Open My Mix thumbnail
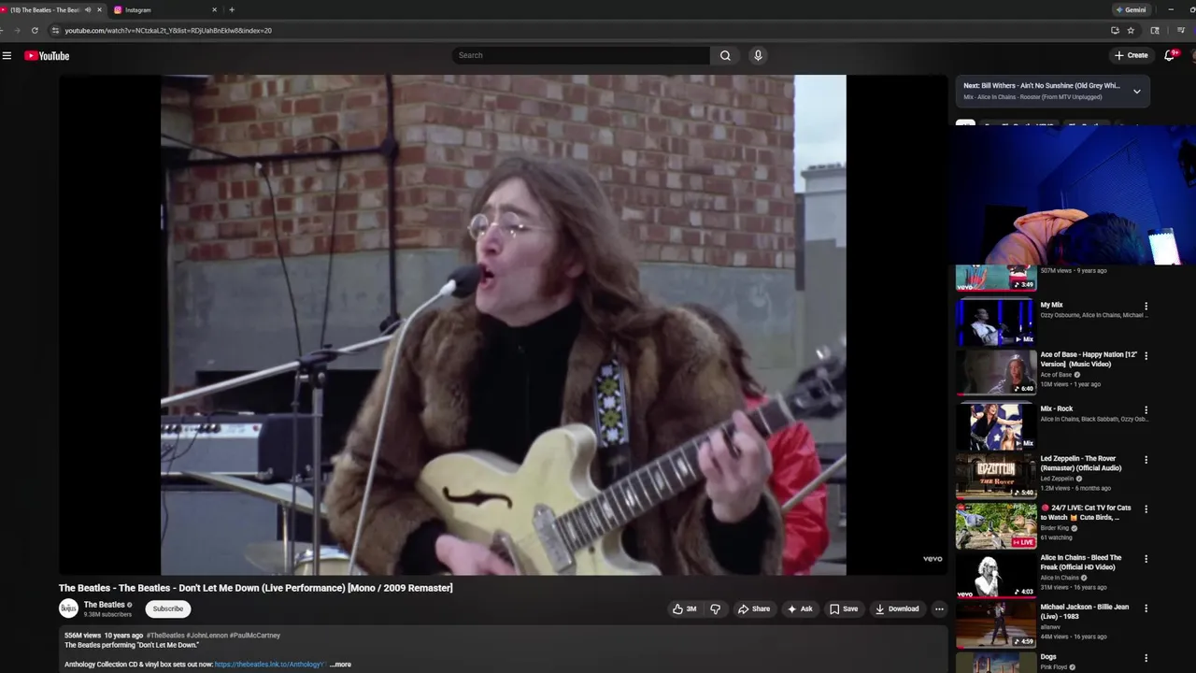Viewport: 1196px width, 673px height. [x=996, y=322]
